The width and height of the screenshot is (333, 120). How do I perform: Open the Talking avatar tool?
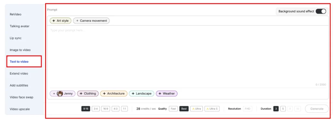click(20, 26)
